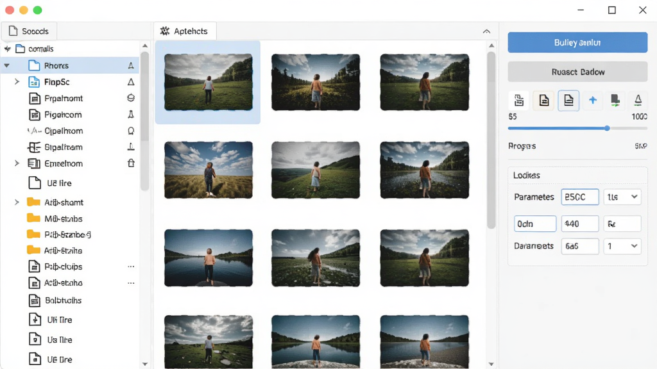Image resolution: width=657 pixels, height=369 pixels.
Task: Collapse the comalls root folder arrow
Action: coord(7,49)
